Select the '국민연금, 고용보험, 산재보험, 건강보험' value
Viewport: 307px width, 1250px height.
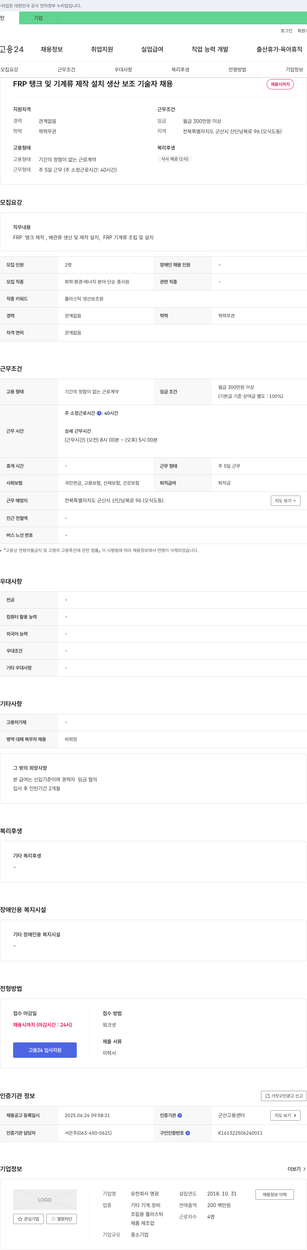tap(102, 483)
